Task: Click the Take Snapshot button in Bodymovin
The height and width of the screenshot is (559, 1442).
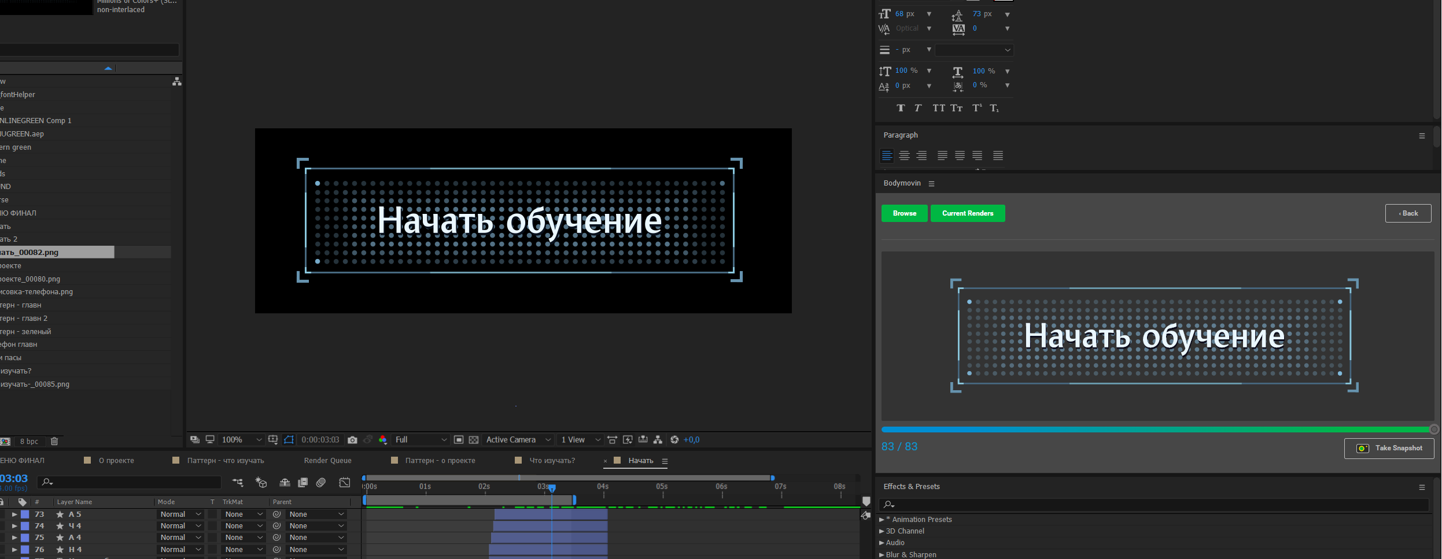Action: [x=1389, y=449]
